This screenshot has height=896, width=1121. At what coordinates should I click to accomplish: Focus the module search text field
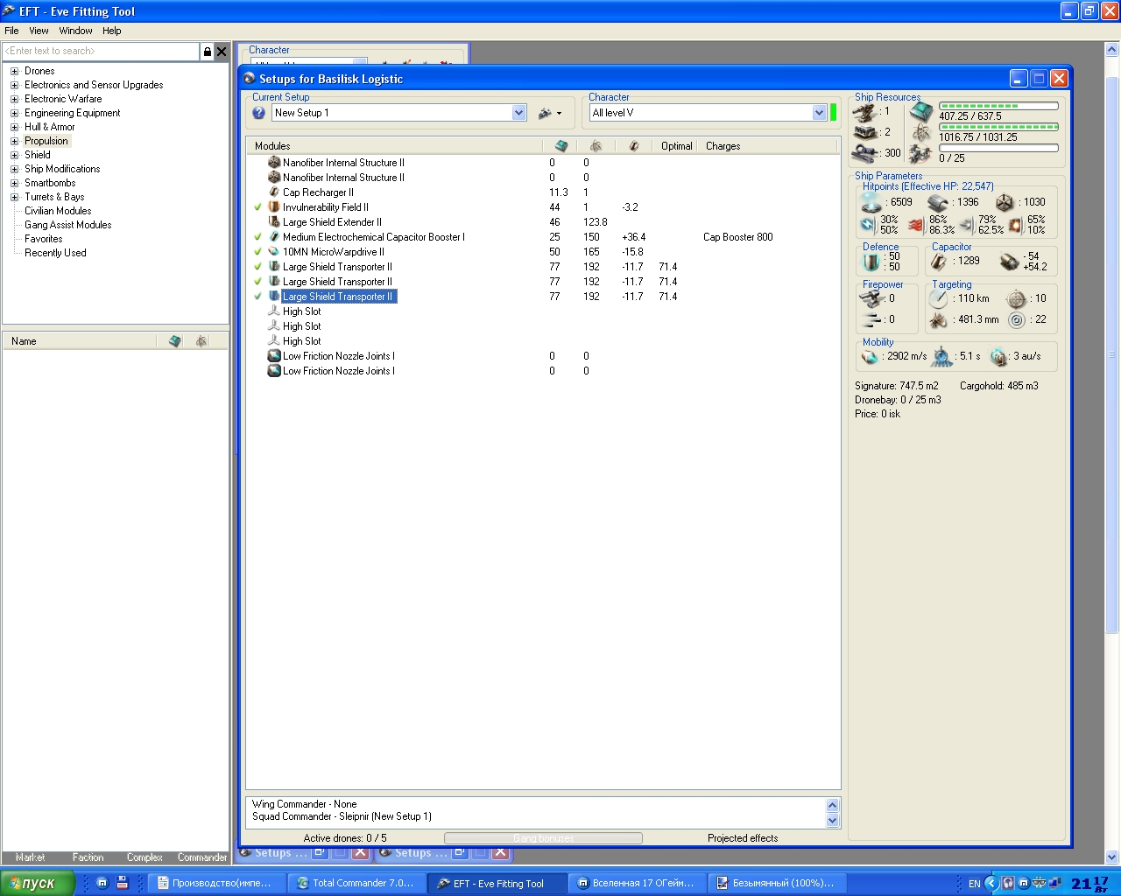[x=101, y=52]
